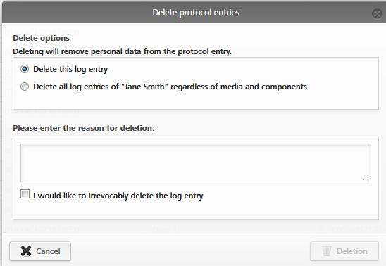Close the Delete protocol entries dialog
The height and width of the screenshot is (266, 386).
click(x=377, y=13)
